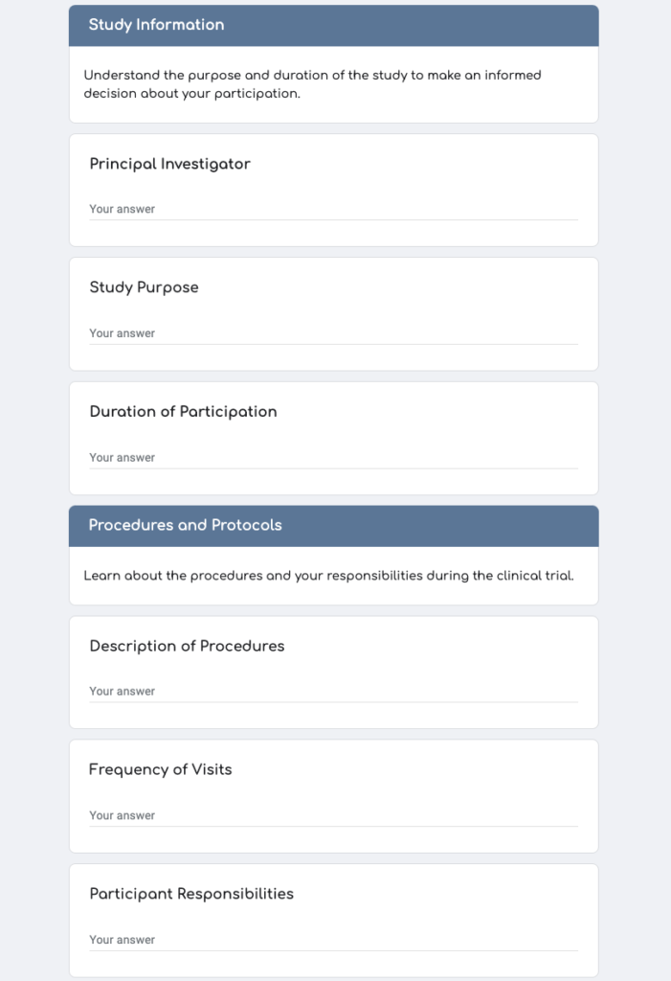The height and width of the screenshot is (981, 671).
Task: Select the Duration of Participation answer field
Action: (333, 457)
